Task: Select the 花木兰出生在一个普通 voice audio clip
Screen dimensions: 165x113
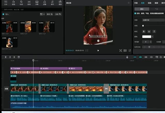Action: 54,98
